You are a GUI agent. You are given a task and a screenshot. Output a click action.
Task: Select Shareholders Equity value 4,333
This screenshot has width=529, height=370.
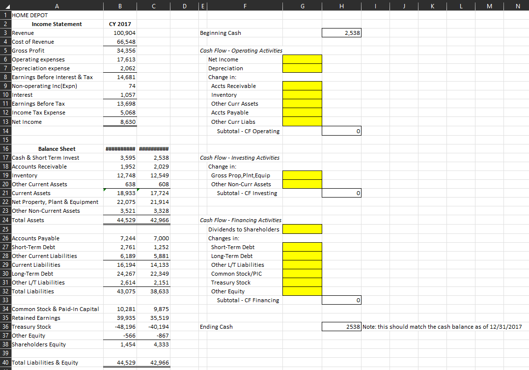[x=154, y=344]
